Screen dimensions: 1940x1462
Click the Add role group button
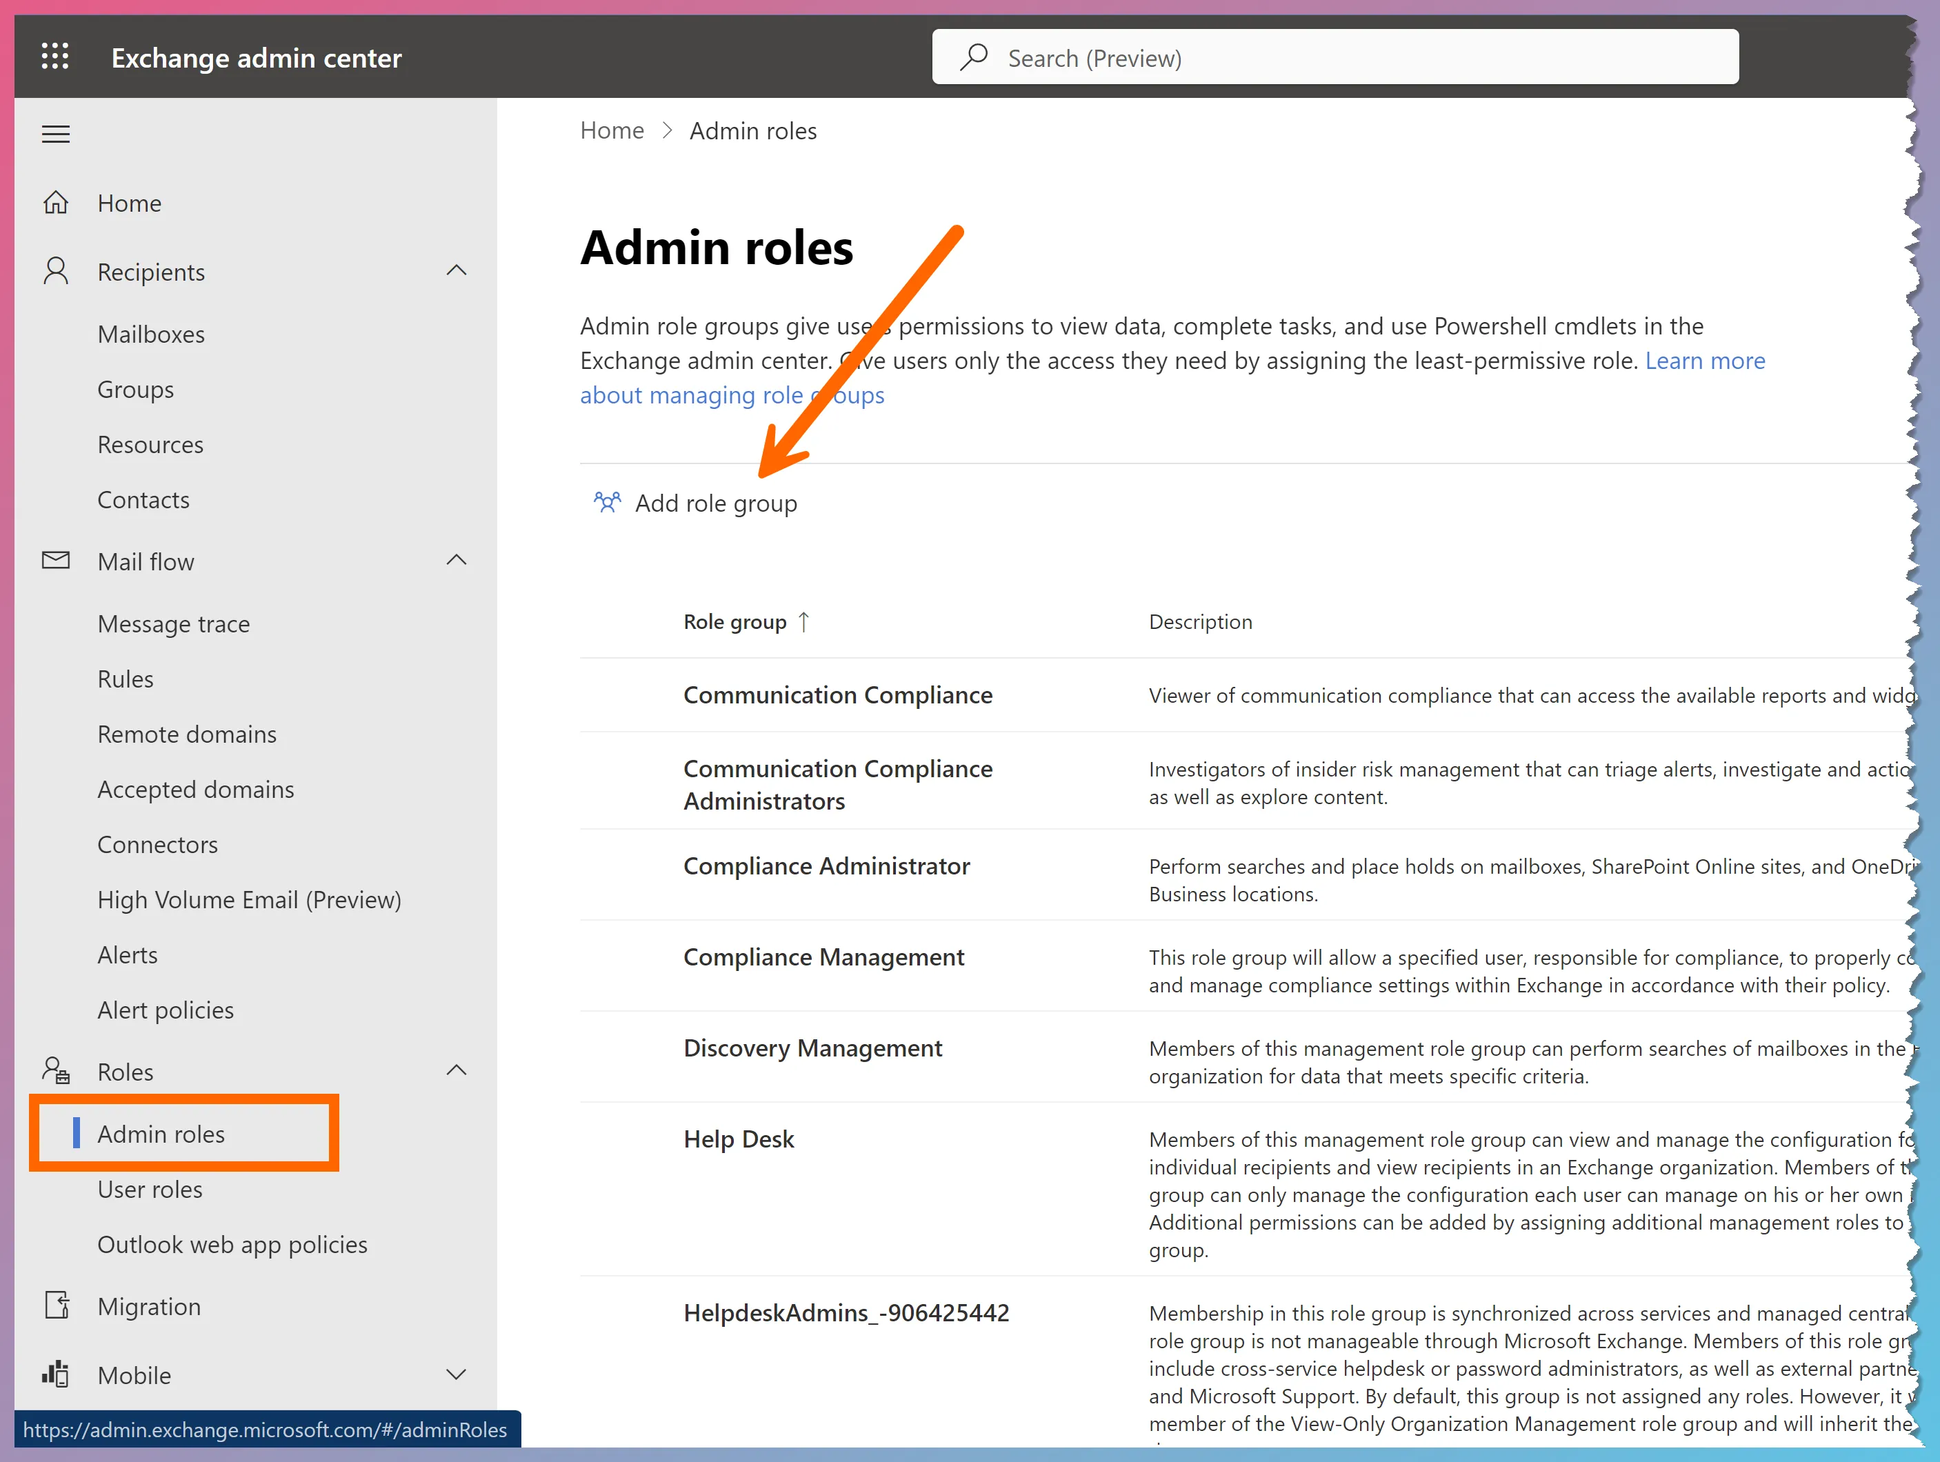point(717,503)
